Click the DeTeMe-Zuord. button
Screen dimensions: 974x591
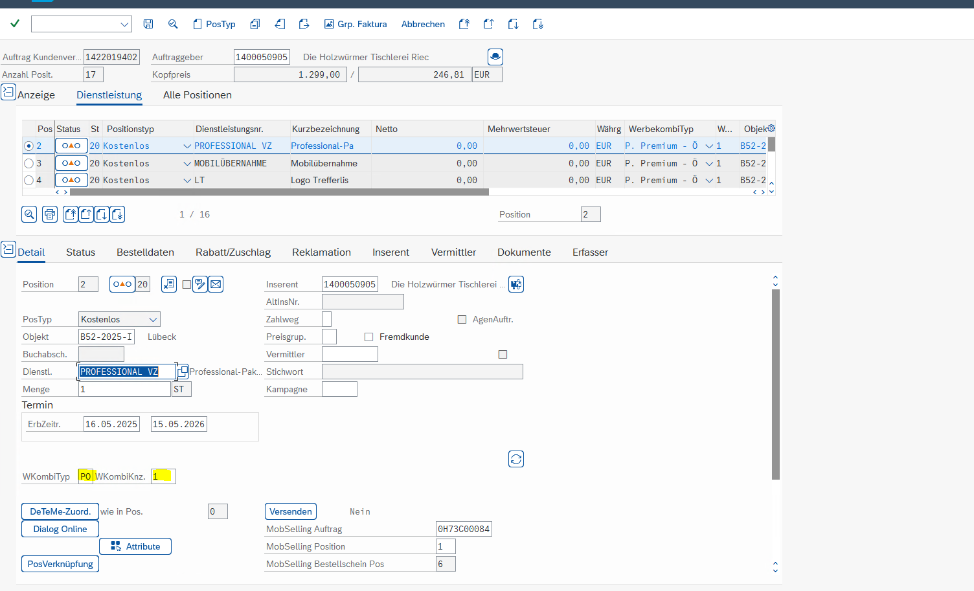[60, 511]
